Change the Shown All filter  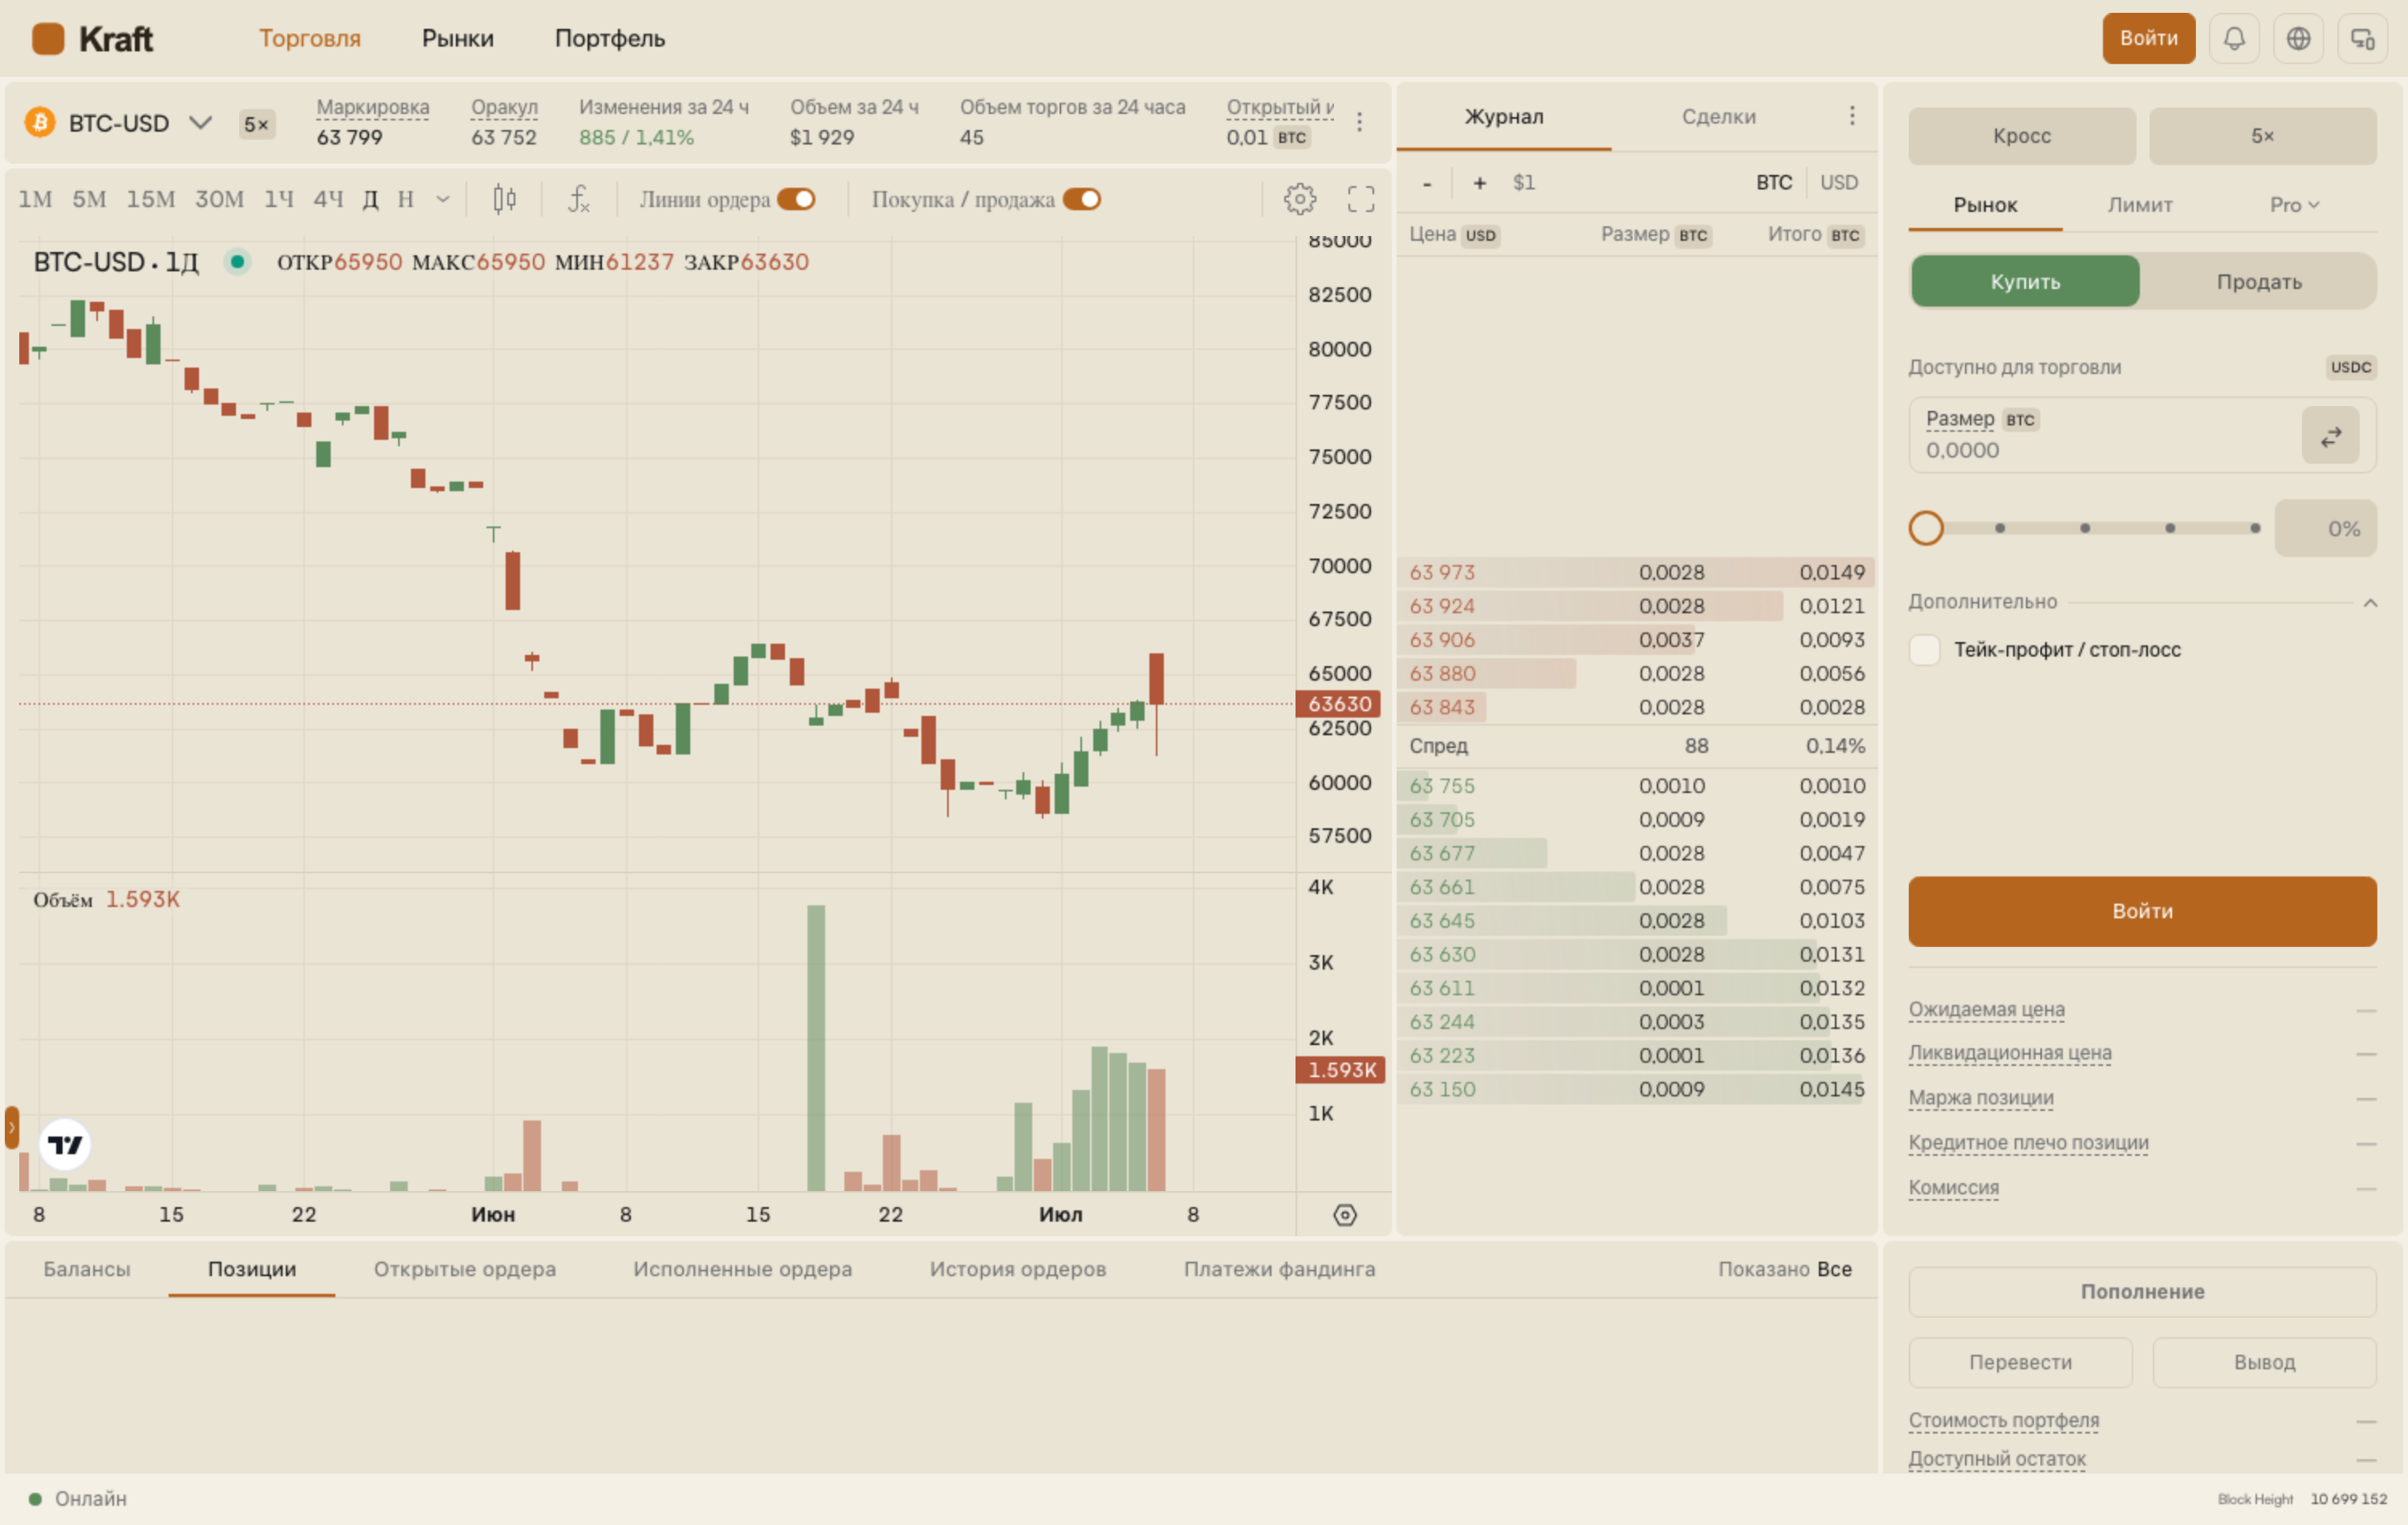(x=1784, y=1270)
